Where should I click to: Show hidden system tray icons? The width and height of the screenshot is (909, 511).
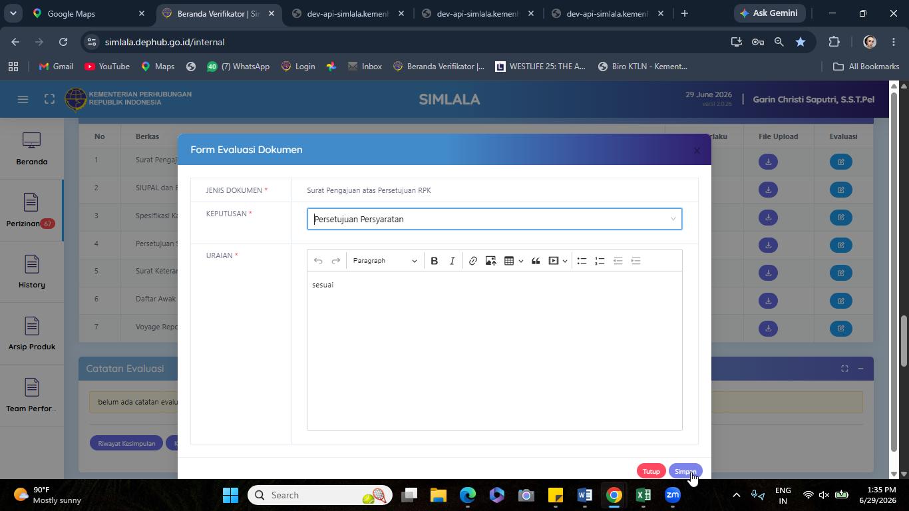coord(736,495)
